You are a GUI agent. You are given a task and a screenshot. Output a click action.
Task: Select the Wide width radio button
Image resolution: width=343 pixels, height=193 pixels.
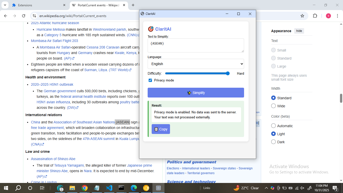click(273, 106)
